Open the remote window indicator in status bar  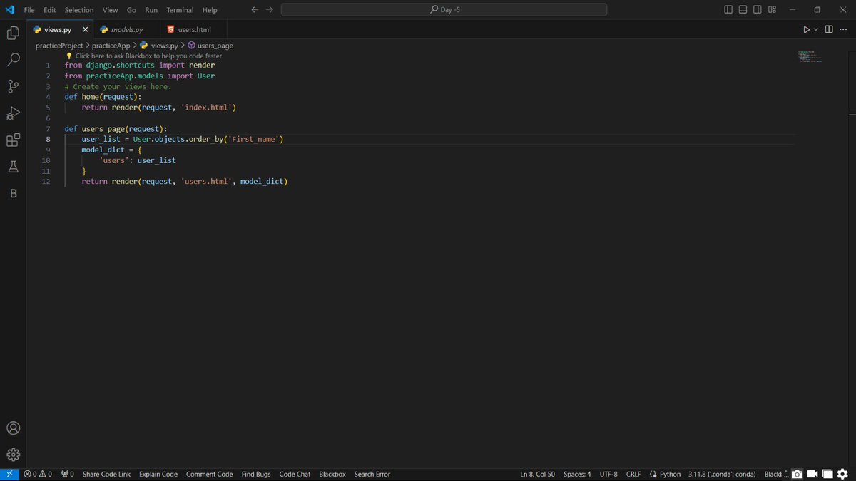click(x=9, y=474)
